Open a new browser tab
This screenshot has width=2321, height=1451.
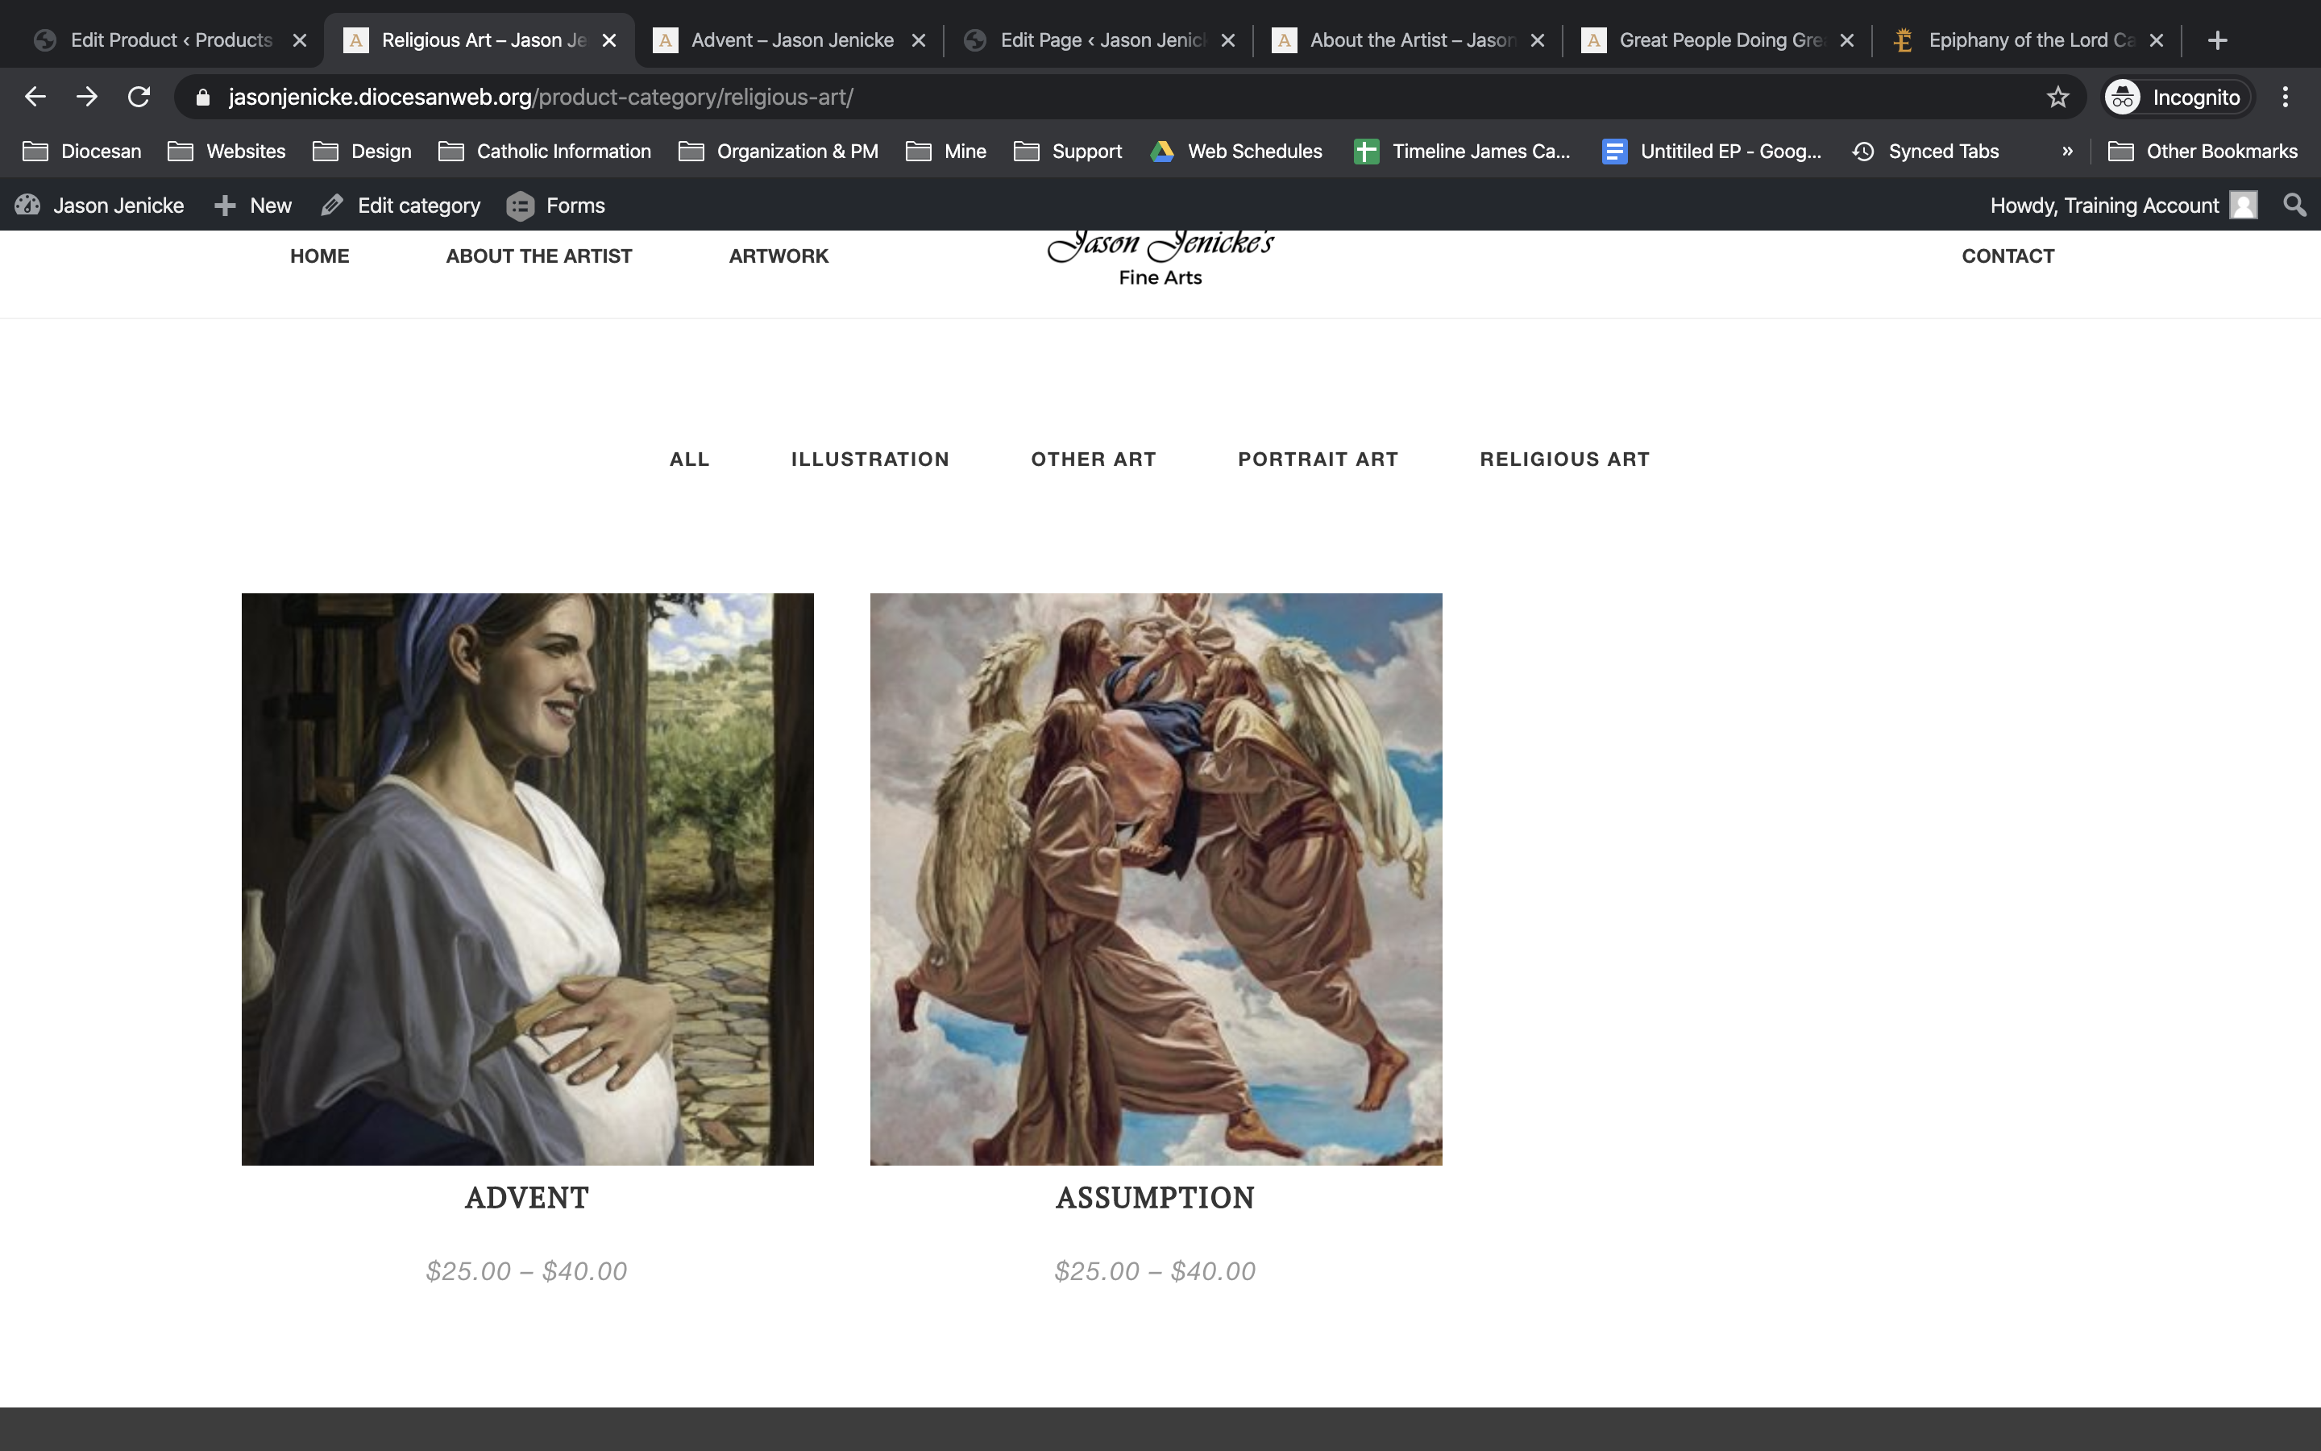coord(2216,40)
